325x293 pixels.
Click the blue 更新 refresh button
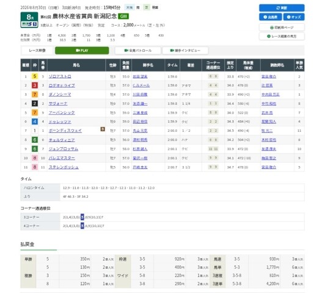coord(282,8)
